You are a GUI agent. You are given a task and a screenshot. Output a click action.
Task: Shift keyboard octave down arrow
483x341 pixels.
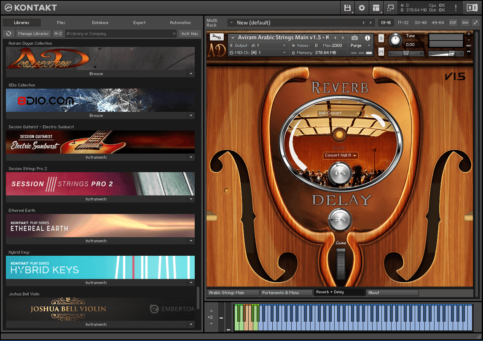tap(211, 324)
